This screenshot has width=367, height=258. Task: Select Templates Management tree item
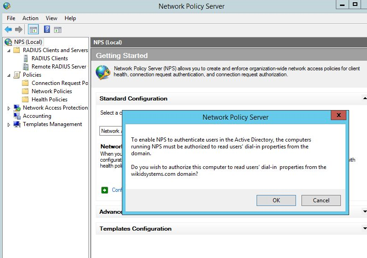click(x=52, y=124)
